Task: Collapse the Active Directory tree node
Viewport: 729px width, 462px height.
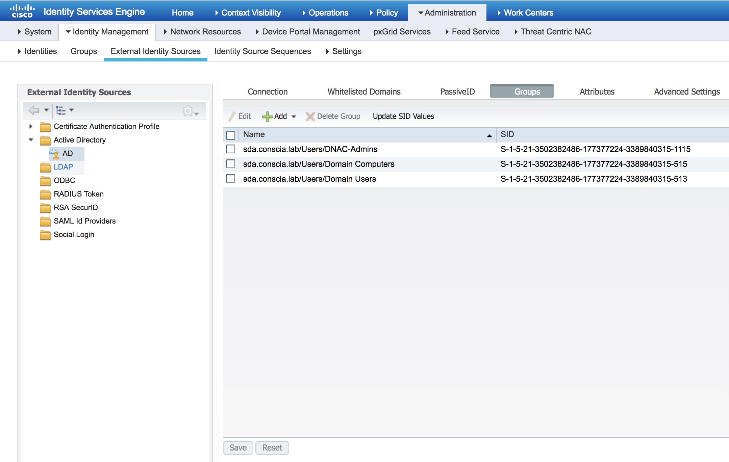Action: (31, 139)
